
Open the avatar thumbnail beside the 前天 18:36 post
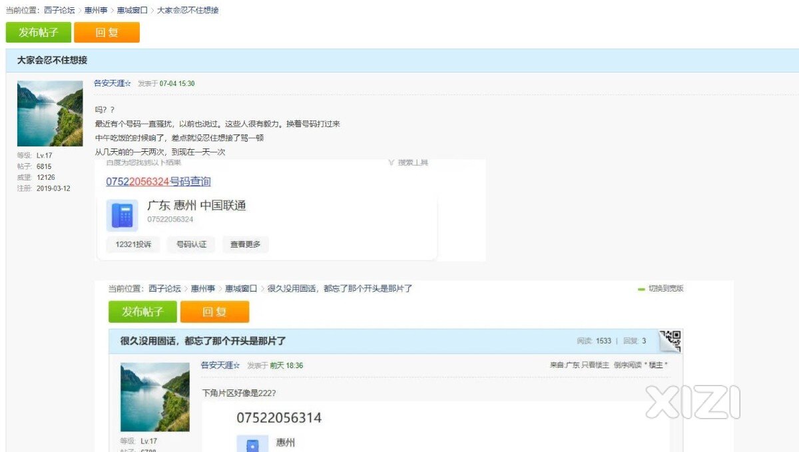click(x=155, y=397)
